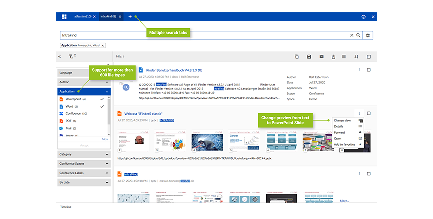Save the search with disk icon
Screen dimensions: 433x219
309,57
